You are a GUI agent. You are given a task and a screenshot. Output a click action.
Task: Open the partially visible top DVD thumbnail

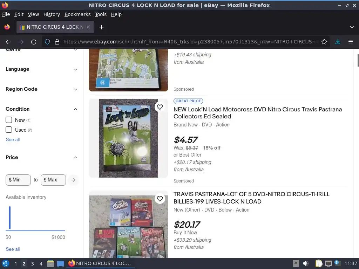click(x=128, y=70)
